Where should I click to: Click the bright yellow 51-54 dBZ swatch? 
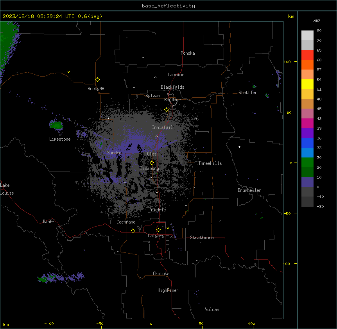pyautogui.click(x=307, y=84)
